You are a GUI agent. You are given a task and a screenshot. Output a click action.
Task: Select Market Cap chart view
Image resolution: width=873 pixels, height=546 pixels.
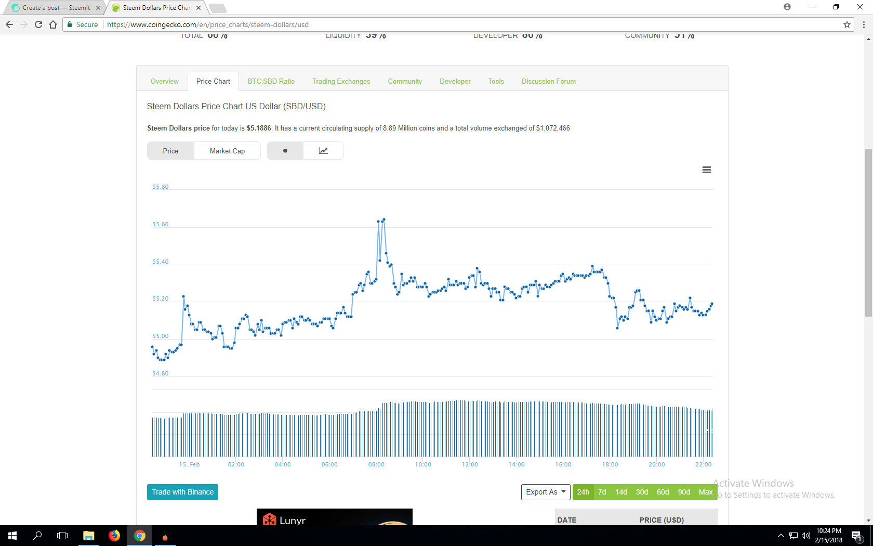pyautogui.click(x=227, y=151)
